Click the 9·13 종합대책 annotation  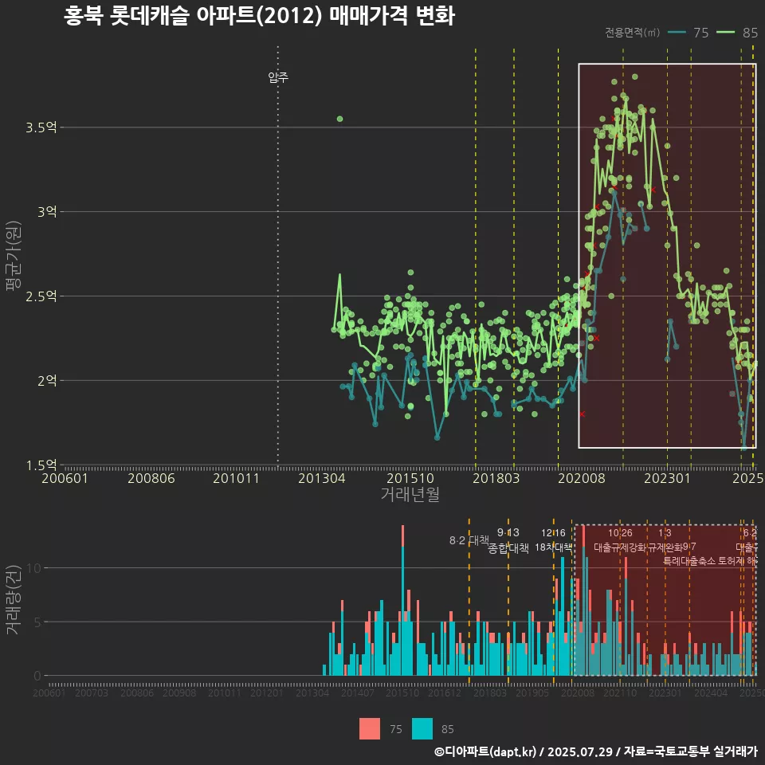[x=508, y=540]
